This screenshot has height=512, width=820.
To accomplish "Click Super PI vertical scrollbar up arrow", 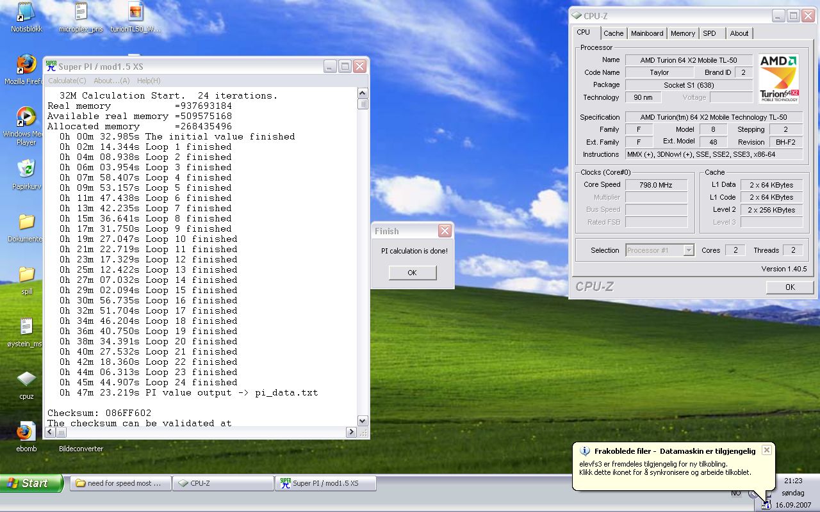I will pos(362,93).
